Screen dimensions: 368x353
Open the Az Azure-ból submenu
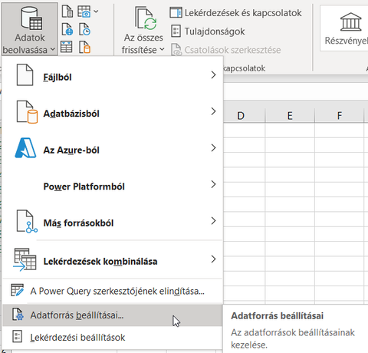click(113, 148)
